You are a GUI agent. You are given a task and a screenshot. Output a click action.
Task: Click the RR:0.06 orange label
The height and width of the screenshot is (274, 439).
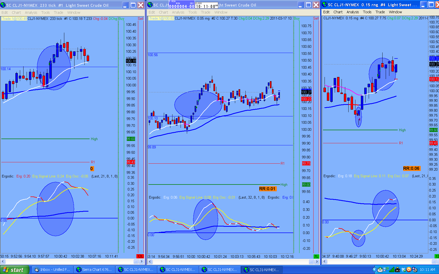coord(411,168)
